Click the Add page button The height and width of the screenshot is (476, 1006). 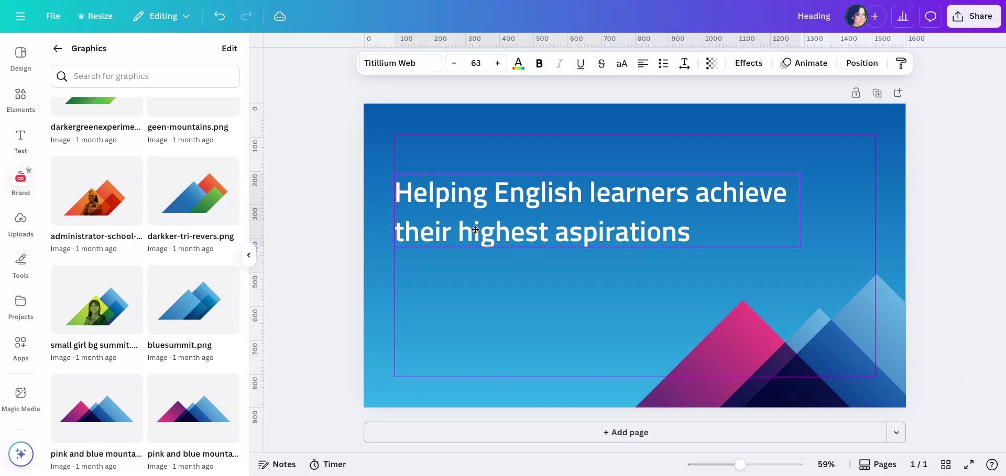(625, 433)
